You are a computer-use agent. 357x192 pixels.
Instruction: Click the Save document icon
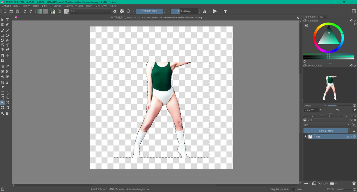[x=17, y=11]
